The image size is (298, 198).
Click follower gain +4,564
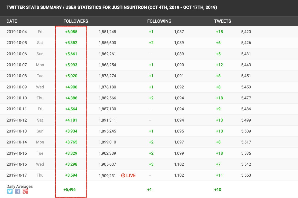click(71, 109)
